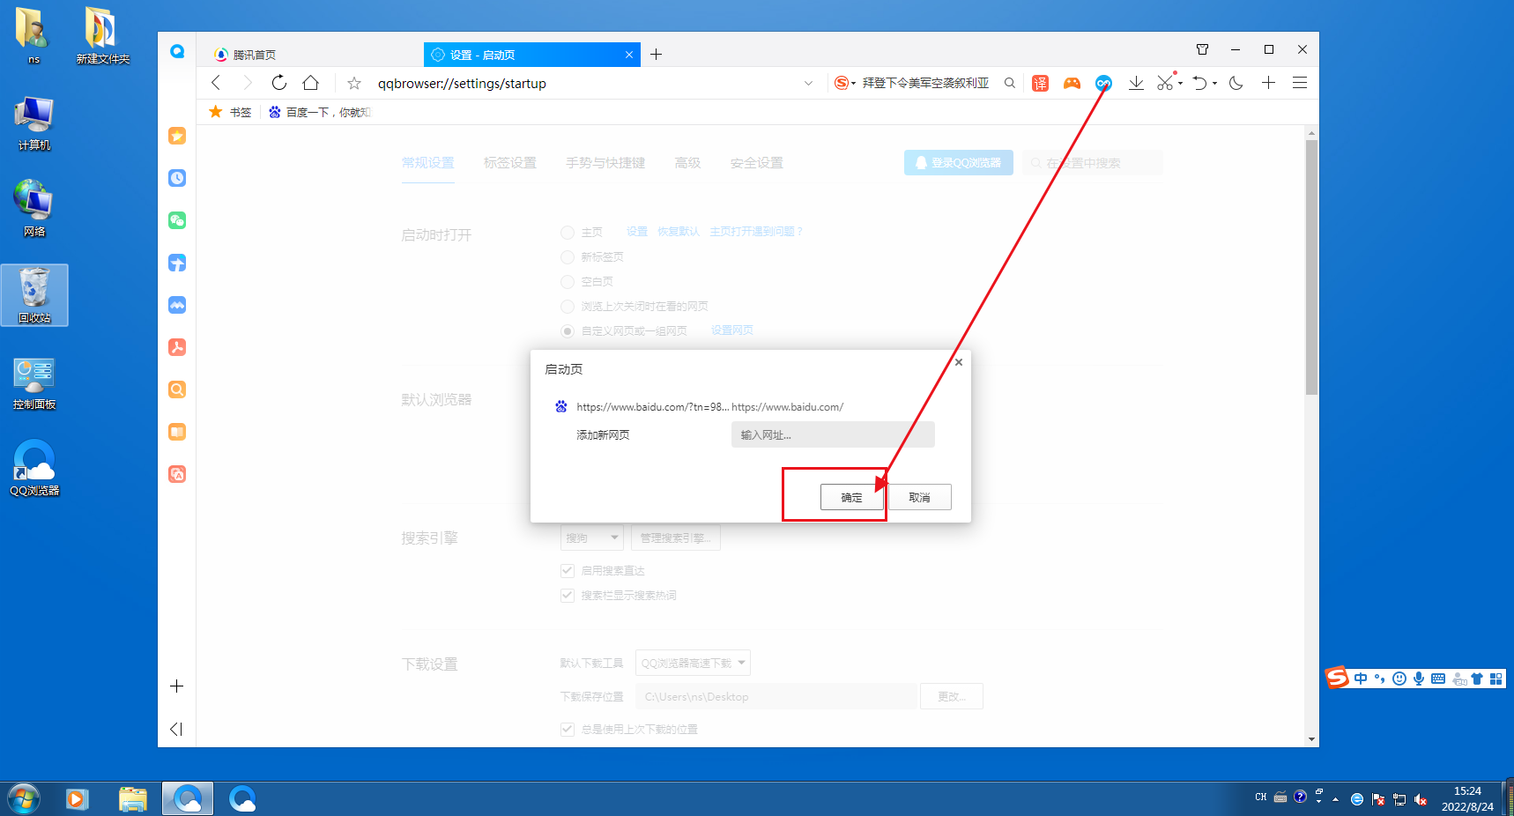The height and width of the screenshot is (816, 1514).
Task: Open the 百度一下 bookmark
Action: 320,112
